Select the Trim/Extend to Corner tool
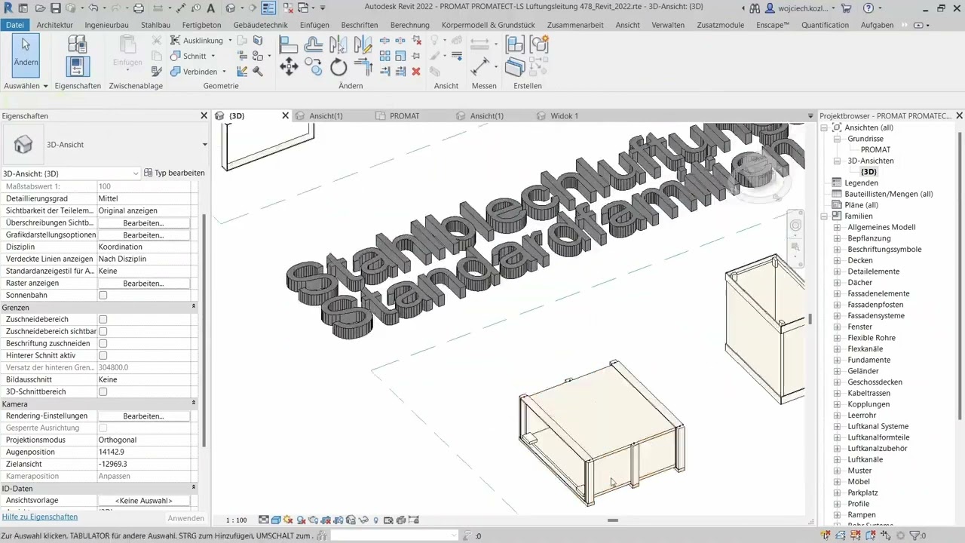Viewport: 965px width, 543px height. coord(363,67)
